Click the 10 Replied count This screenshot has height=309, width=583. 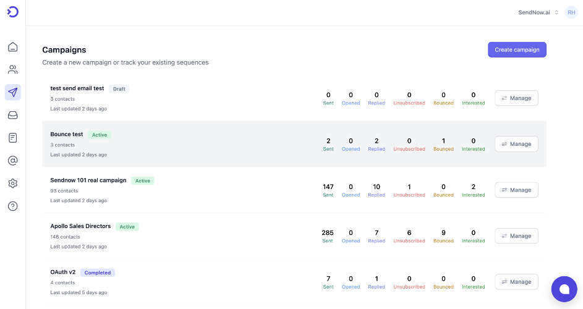[x=377, y=187]
